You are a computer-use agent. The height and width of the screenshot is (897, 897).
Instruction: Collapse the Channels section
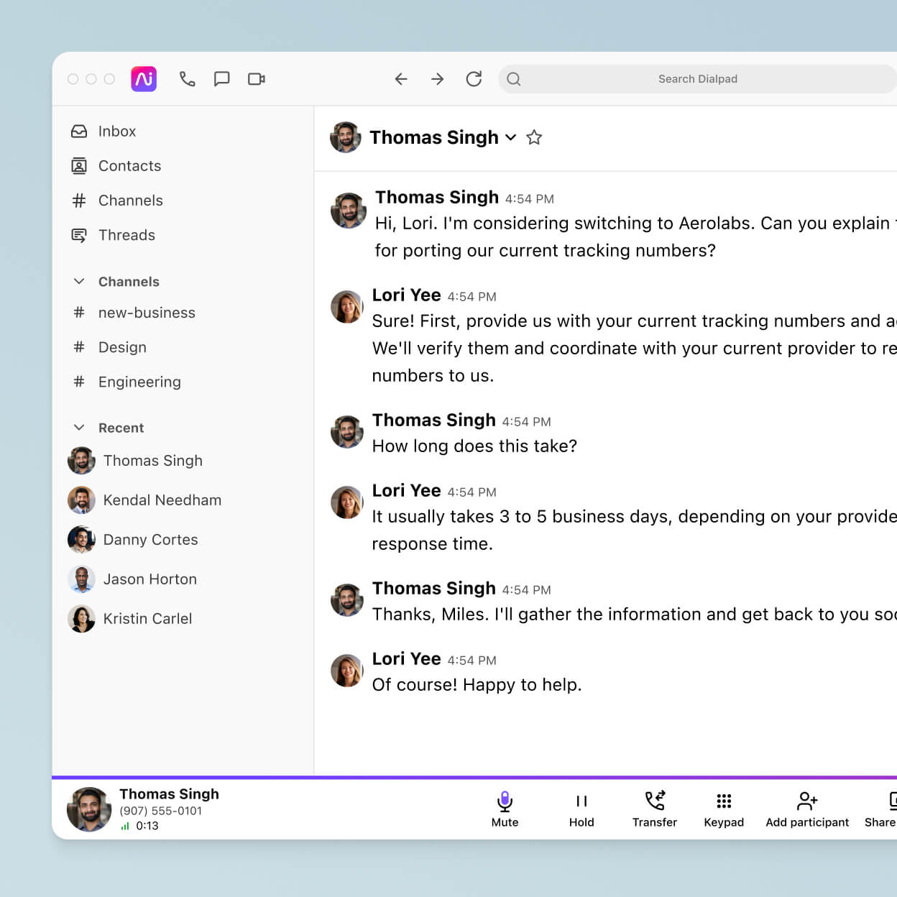79,282
